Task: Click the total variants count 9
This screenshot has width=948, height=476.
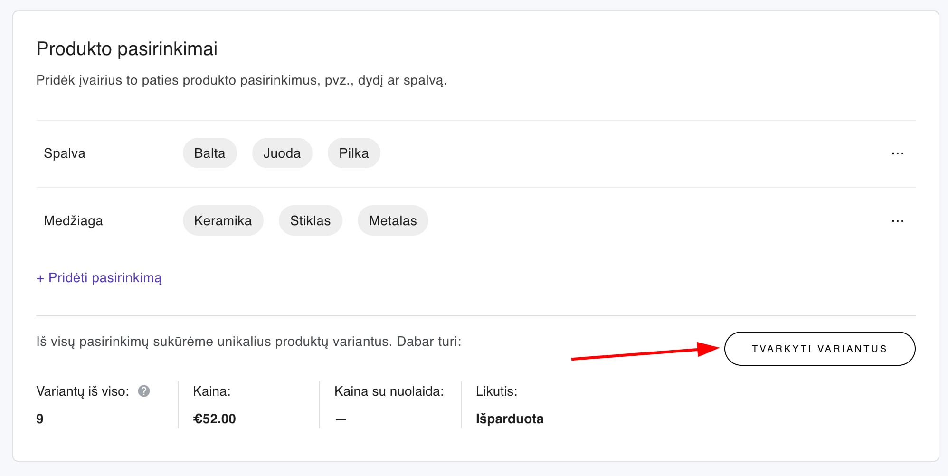Action: coord(40,419)
